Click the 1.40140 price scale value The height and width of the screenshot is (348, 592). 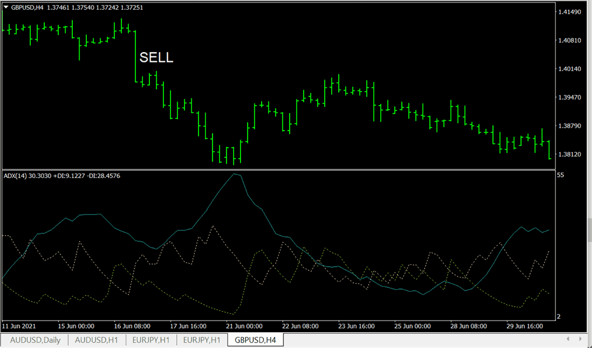[x=570, y=69]
